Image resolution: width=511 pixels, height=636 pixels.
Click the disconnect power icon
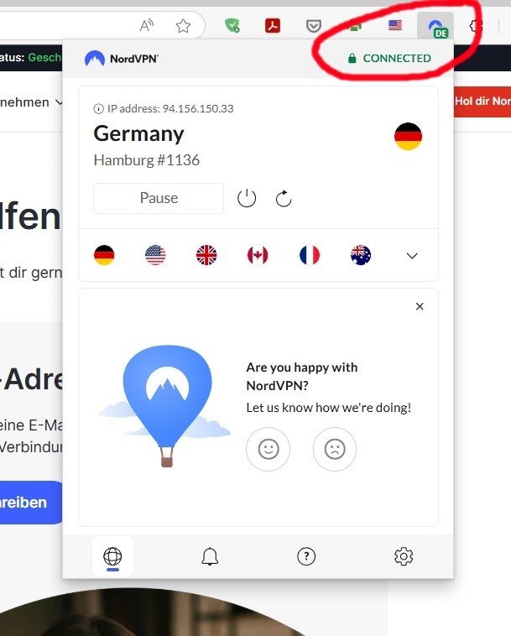click(247, 198)
